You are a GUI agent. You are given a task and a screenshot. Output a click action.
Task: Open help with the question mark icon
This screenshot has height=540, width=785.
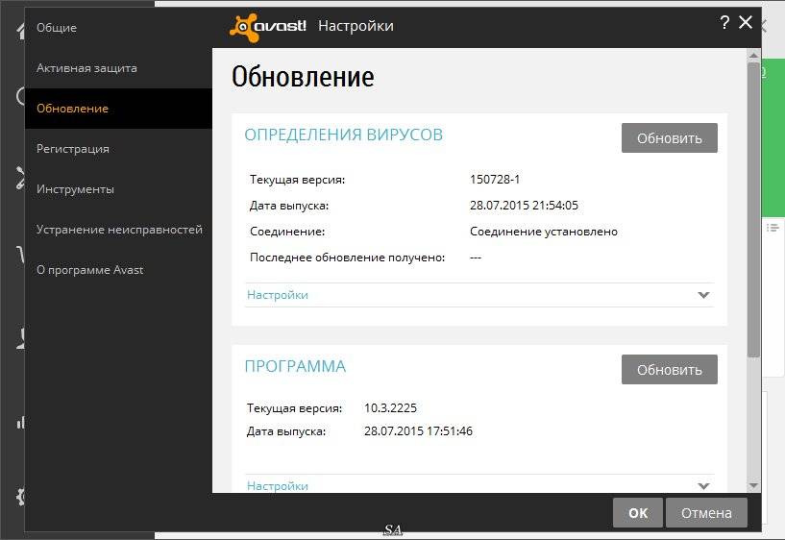pos(724,22)
